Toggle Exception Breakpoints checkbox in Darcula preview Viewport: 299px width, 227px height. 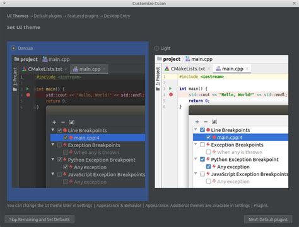pos(60,145)
